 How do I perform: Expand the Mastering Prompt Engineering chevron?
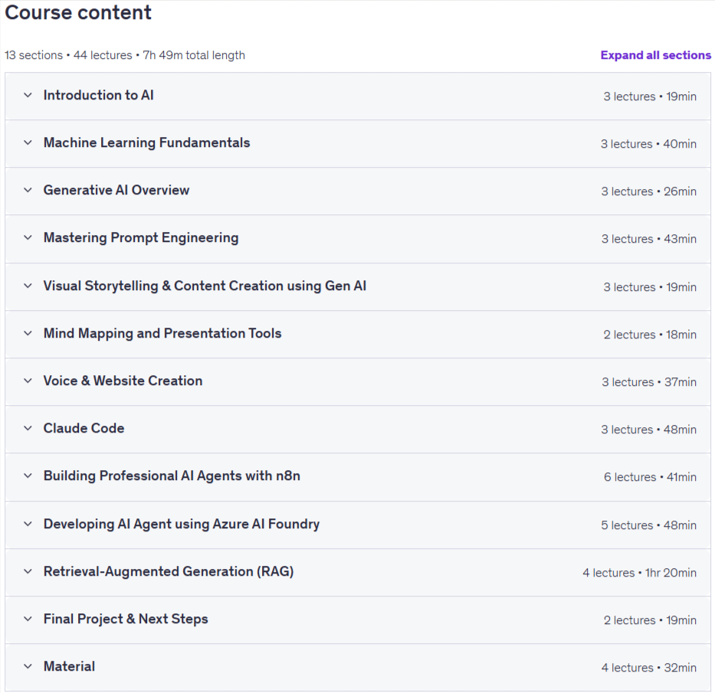(x=28, y=237)
